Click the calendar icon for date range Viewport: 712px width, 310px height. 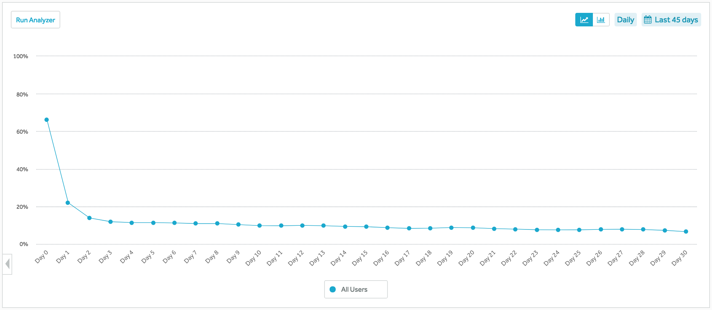click(x=647, y=20)
